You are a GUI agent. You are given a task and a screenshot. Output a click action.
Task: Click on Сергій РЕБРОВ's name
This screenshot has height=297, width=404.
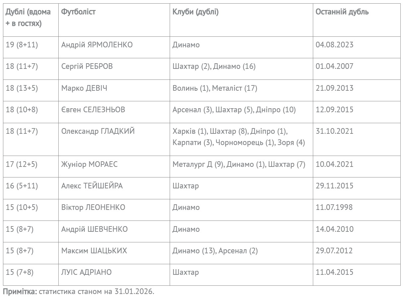click(87, 66)
